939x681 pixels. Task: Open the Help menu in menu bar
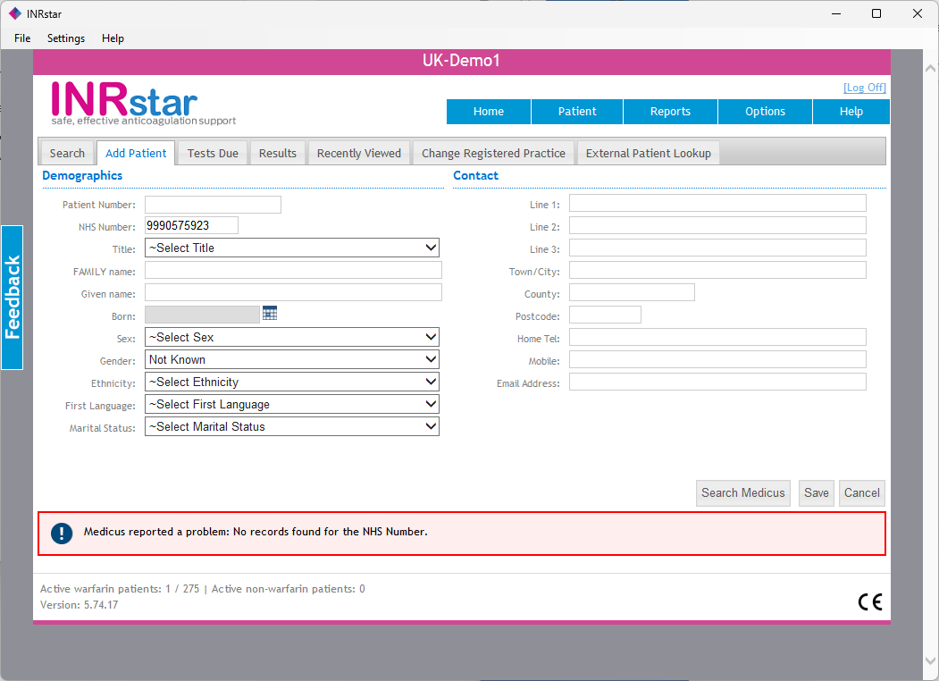click(113, 38)
